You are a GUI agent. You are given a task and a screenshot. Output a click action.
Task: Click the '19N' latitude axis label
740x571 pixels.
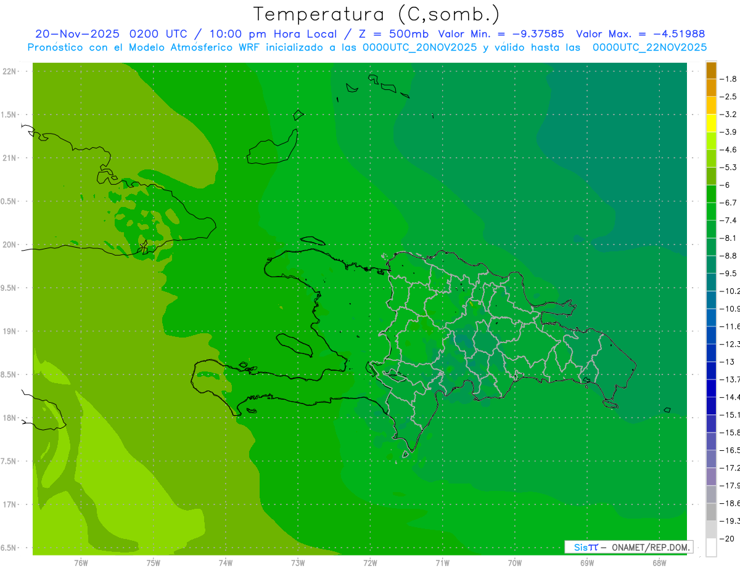(x=10, y=331)
